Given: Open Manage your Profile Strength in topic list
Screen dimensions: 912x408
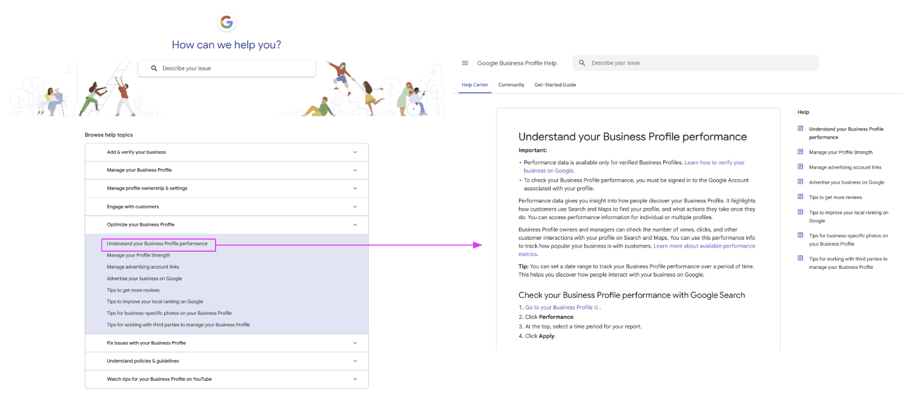Looking at the screenshot, I should click(139, 255).
